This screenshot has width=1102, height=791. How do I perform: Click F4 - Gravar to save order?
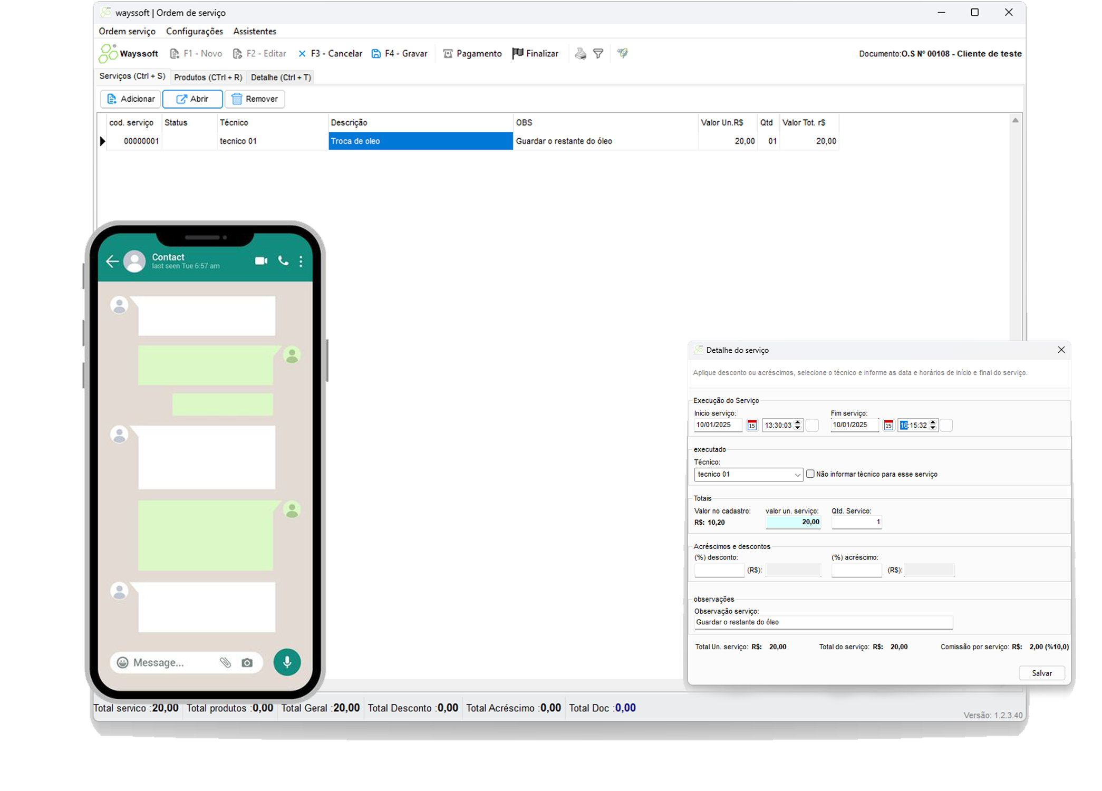point(400,54)
